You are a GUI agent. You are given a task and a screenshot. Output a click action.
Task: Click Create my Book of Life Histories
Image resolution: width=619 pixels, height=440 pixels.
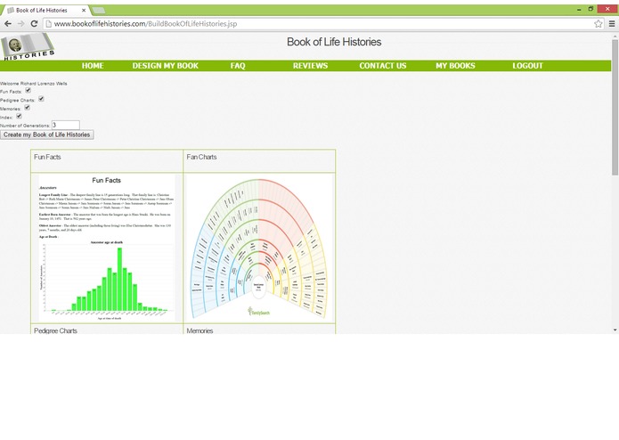[47, 134]
